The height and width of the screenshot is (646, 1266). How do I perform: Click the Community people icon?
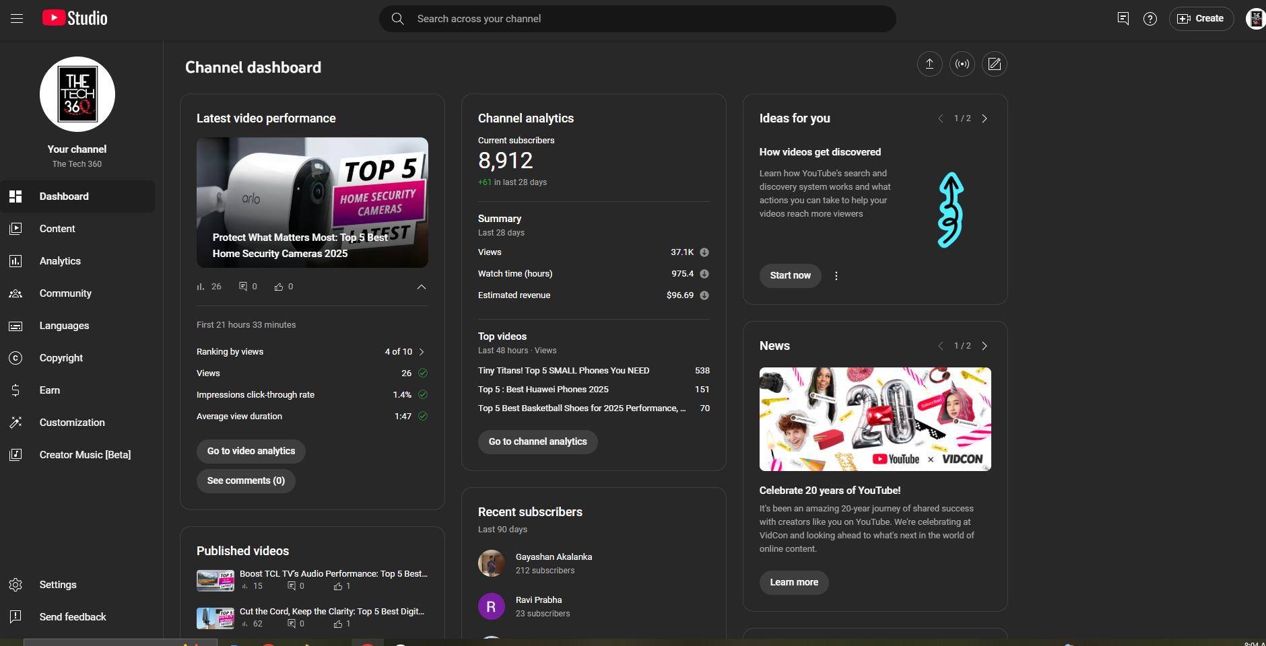15,293
